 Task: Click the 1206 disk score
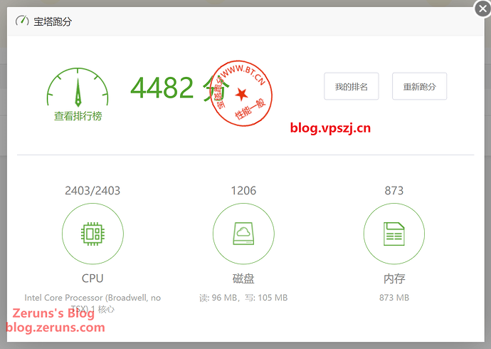click(243, 190)
